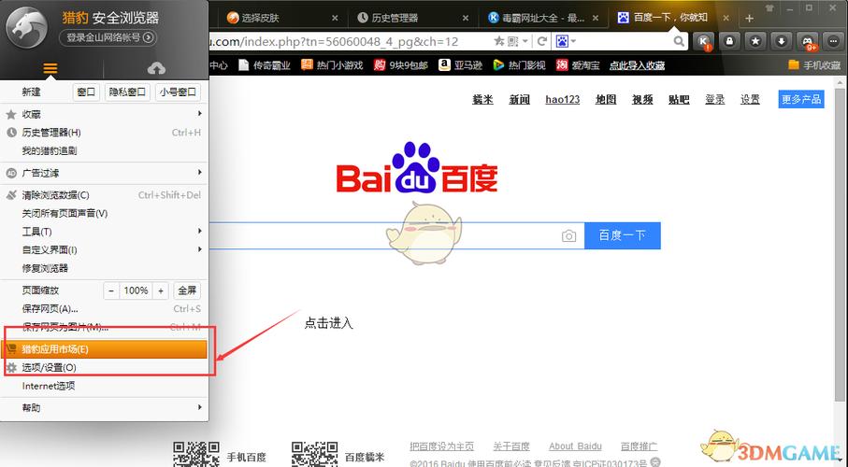Open the 9块9包邮 bookmark

(x=401, y=65)
